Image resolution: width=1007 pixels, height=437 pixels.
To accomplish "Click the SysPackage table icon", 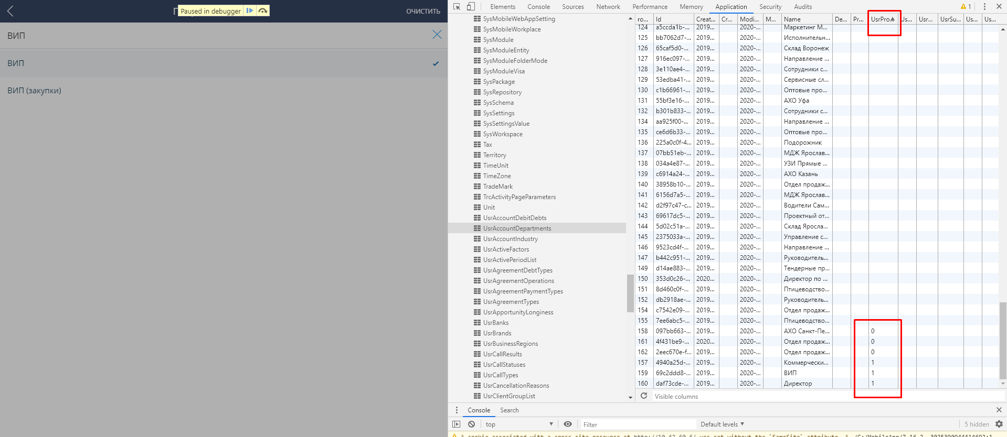I will coord(477,82).
